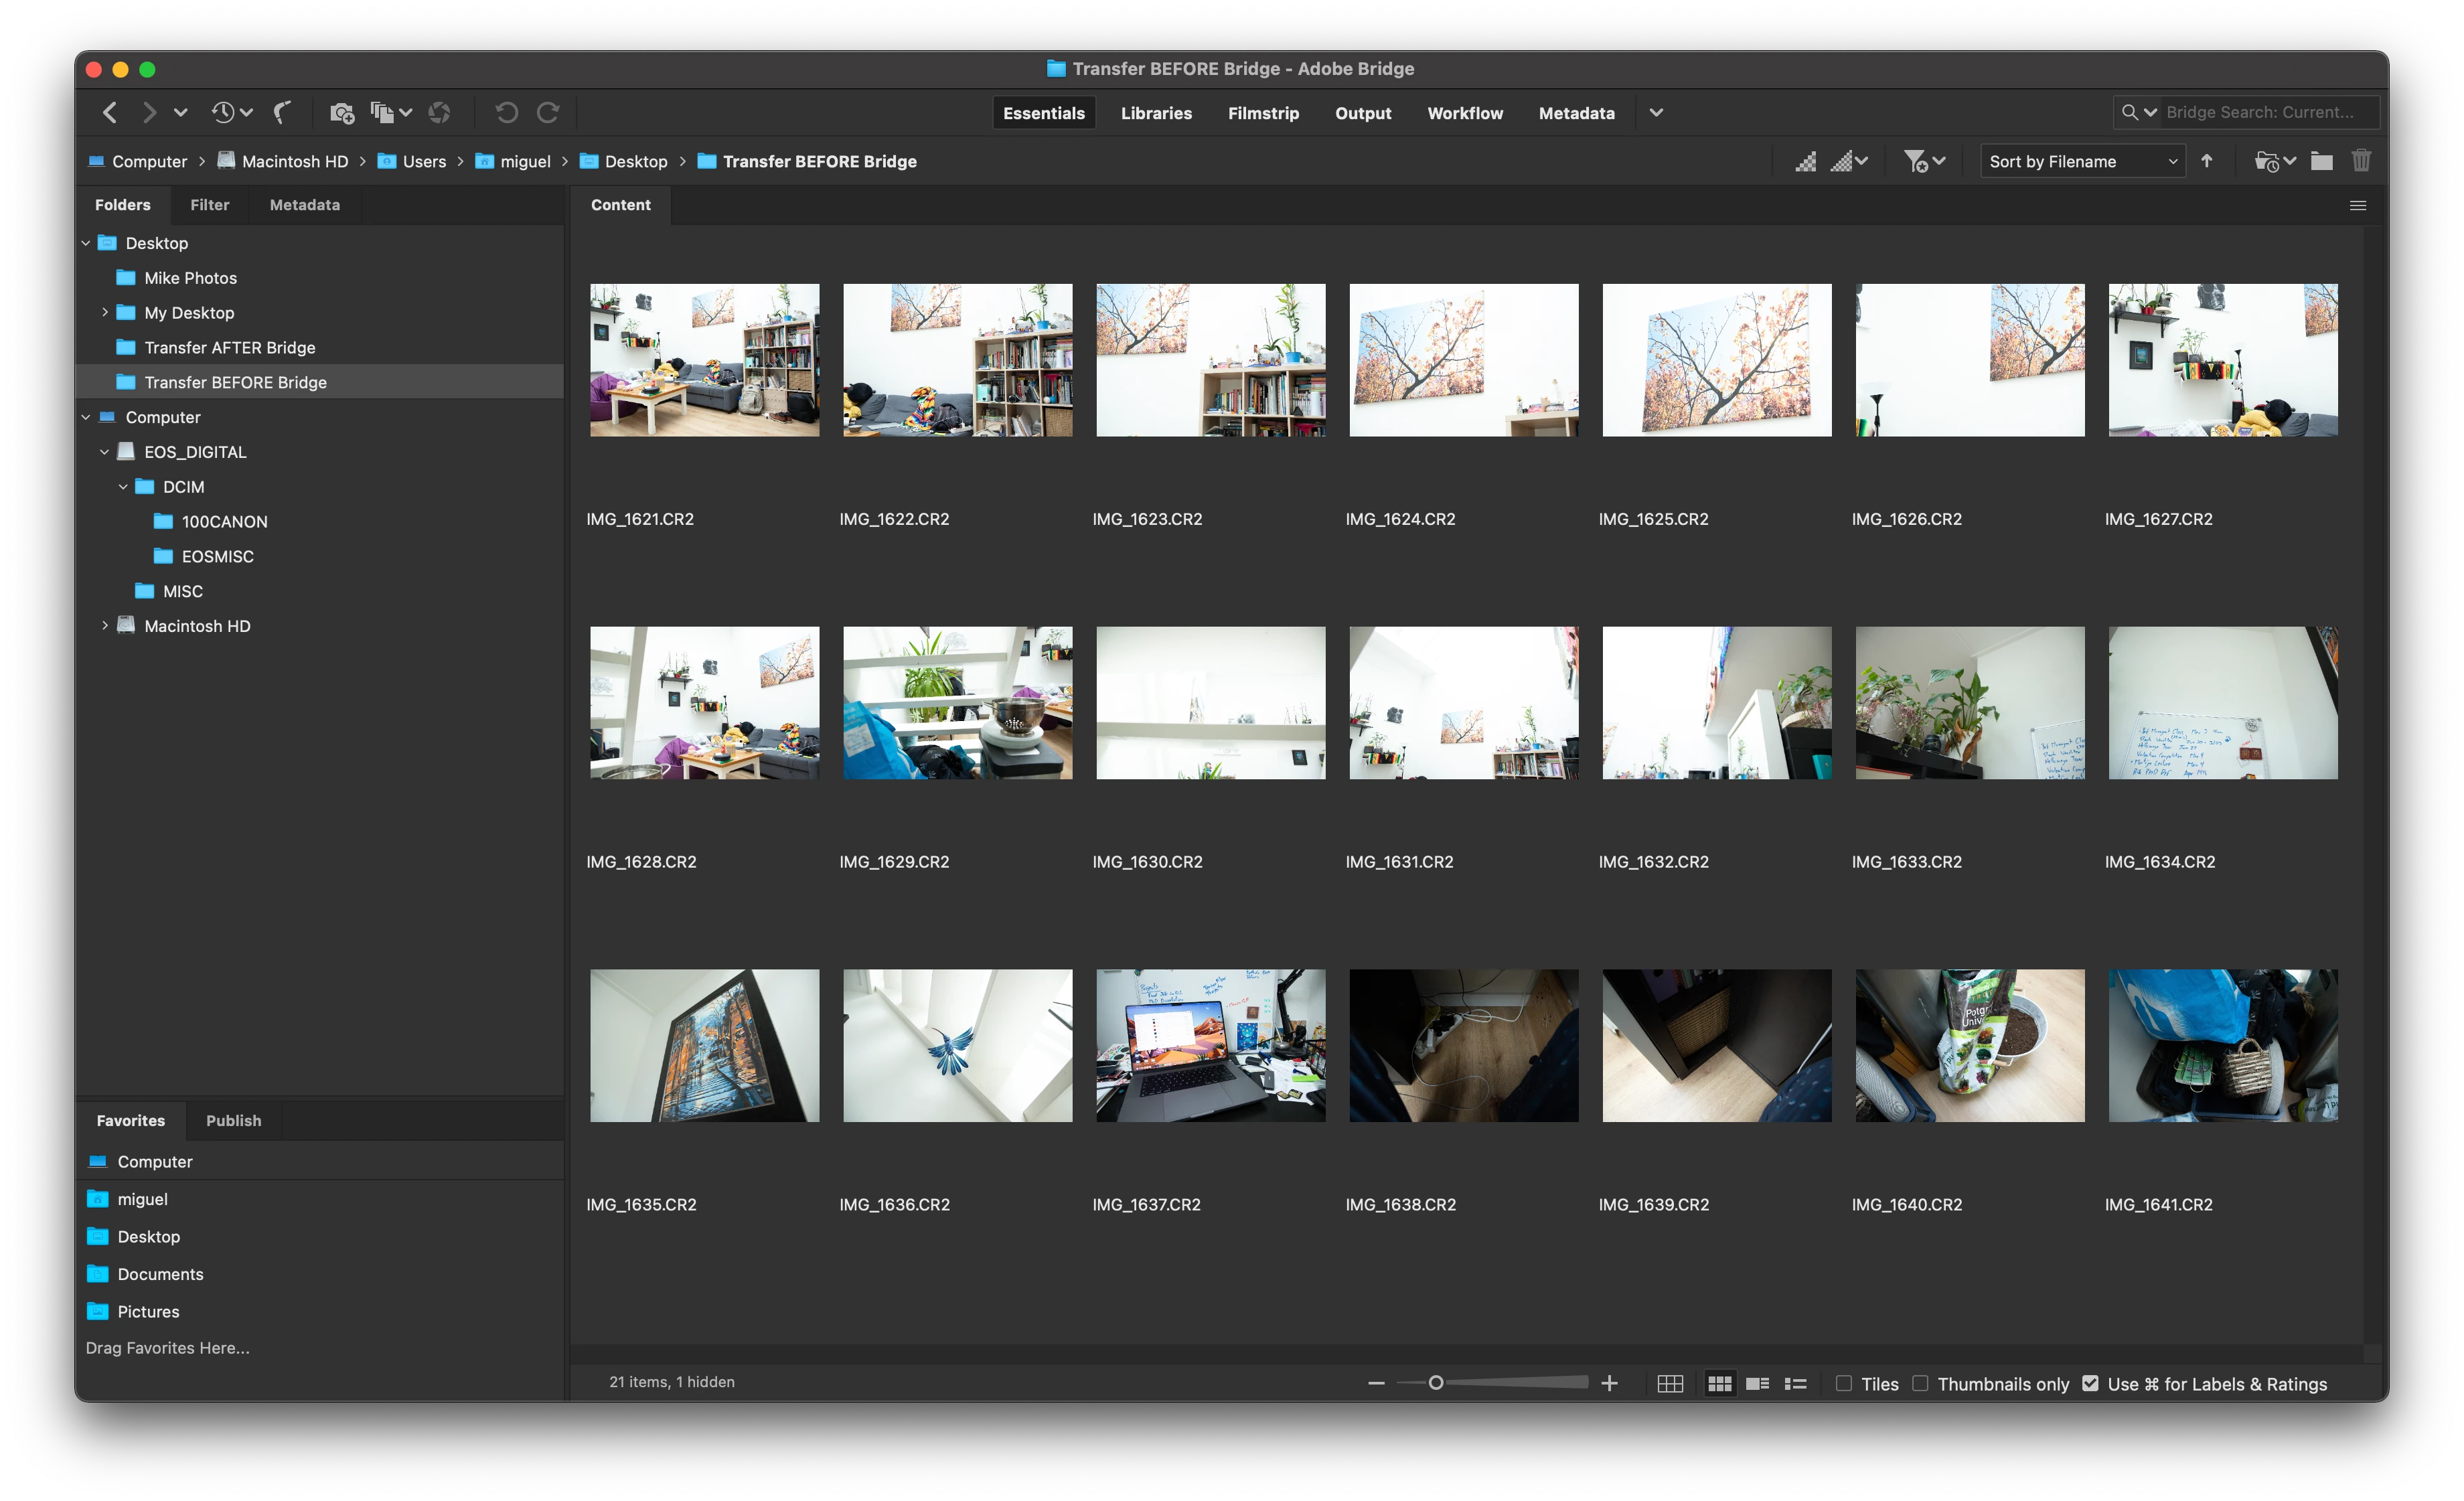Click the rotate 90° clockwise icon
The height and width of the screenshot is (1501, 2464).
click(548, 113)
